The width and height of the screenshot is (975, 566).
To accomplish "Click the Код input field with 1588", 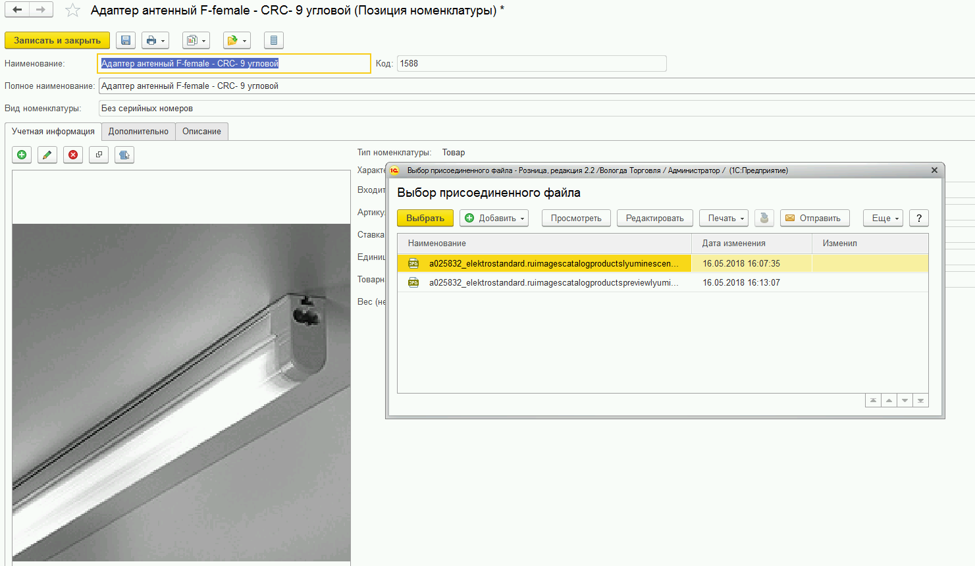I will tap(531, 63).
